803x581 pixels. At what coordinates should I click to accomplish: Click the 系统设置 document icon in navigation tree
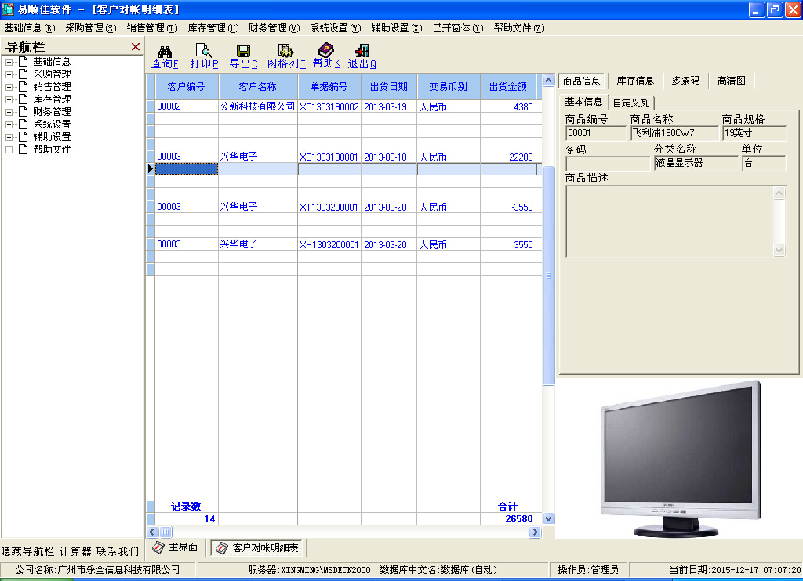23,125
